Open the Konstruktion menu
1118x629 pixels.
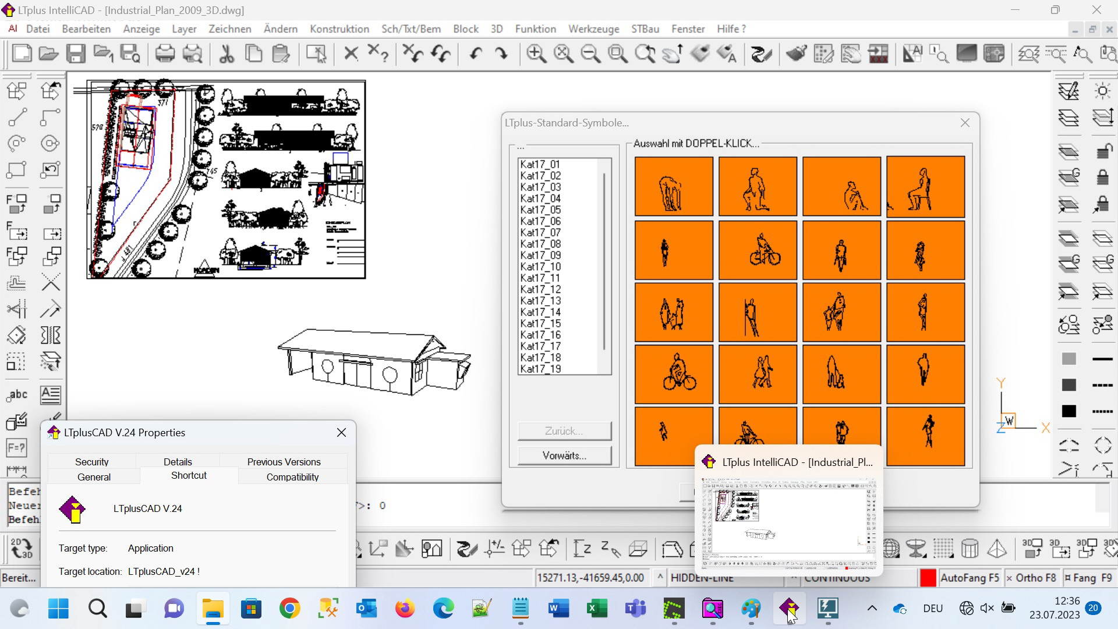(339, 29)
